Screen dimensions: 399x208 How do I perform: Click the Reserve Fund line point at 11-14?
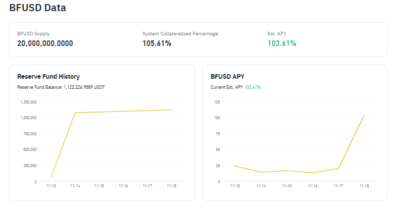(x=75, y=113)
